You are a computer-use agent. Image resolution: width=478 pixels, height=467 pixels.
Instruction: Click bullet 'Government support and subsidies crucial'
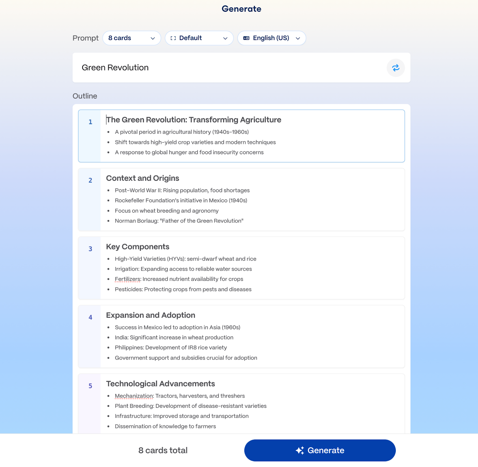(186, 358)
